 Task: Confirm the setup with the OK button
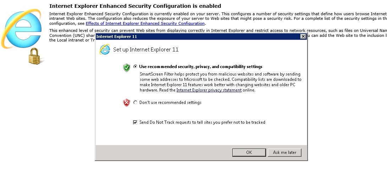(249, 152)
